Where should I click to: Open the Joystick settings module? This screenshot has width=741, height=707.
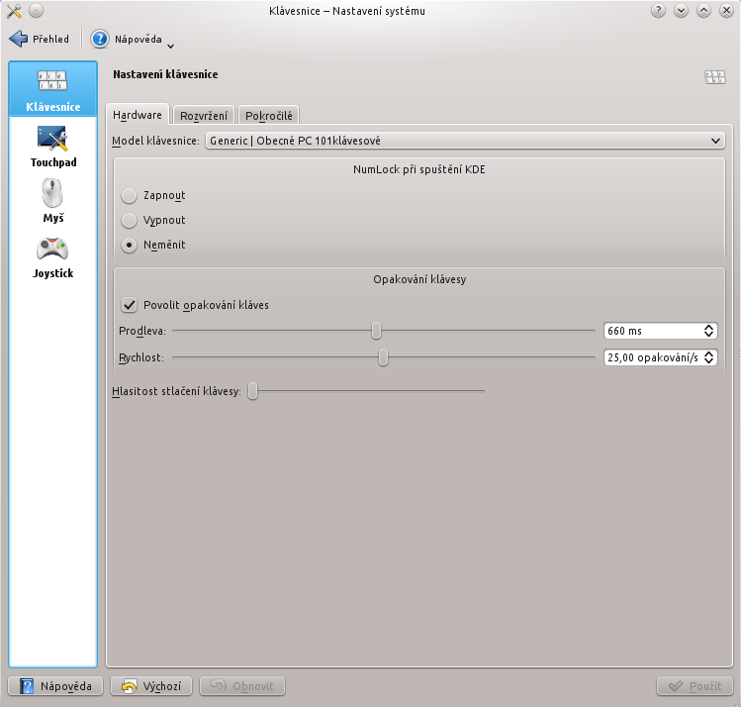pyautogui.click(x=53, y=257)
